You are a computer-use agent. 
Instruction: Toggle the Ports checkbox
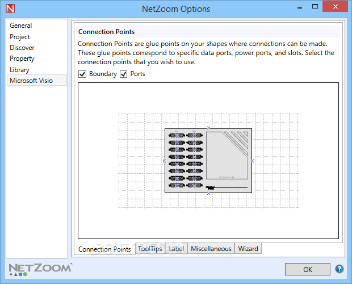tap(123, 74)
